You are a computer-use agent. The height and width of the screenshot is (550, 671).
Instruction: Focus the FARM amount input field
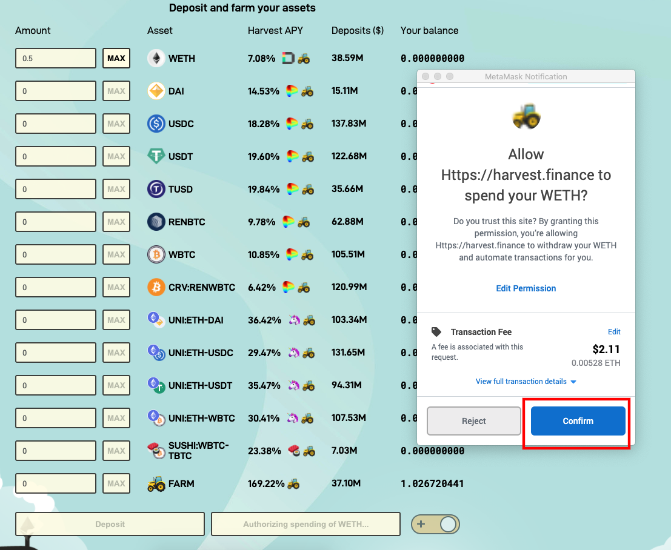[56, 483]
